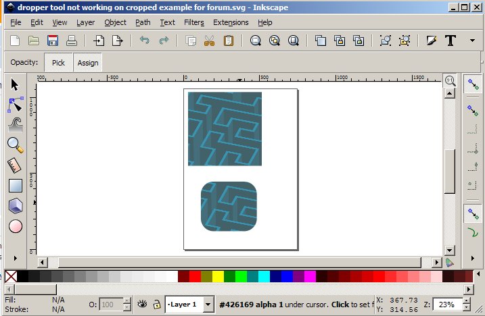485x316 pixels.
Task: Click the no-color X swatch
Action: (x=11, y=276)
